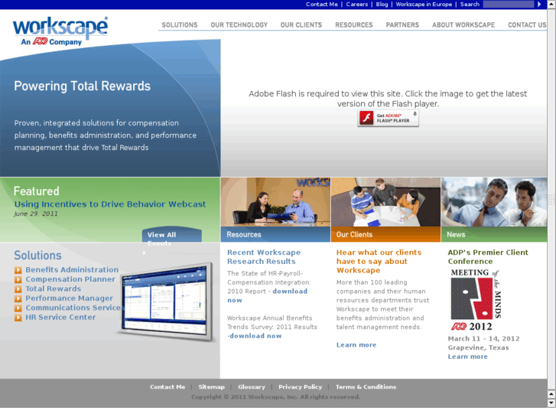Select the orange Our Clients banner

point(385,235)
